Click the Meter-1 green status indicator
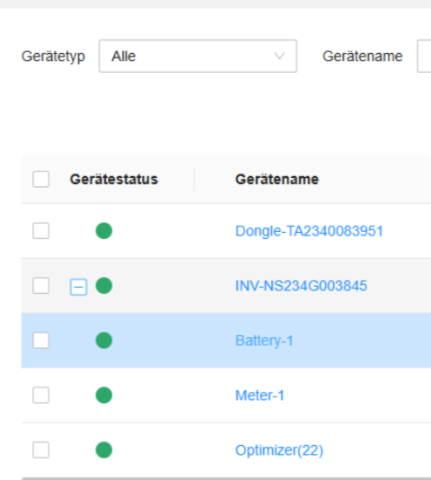 coord(104,396)
